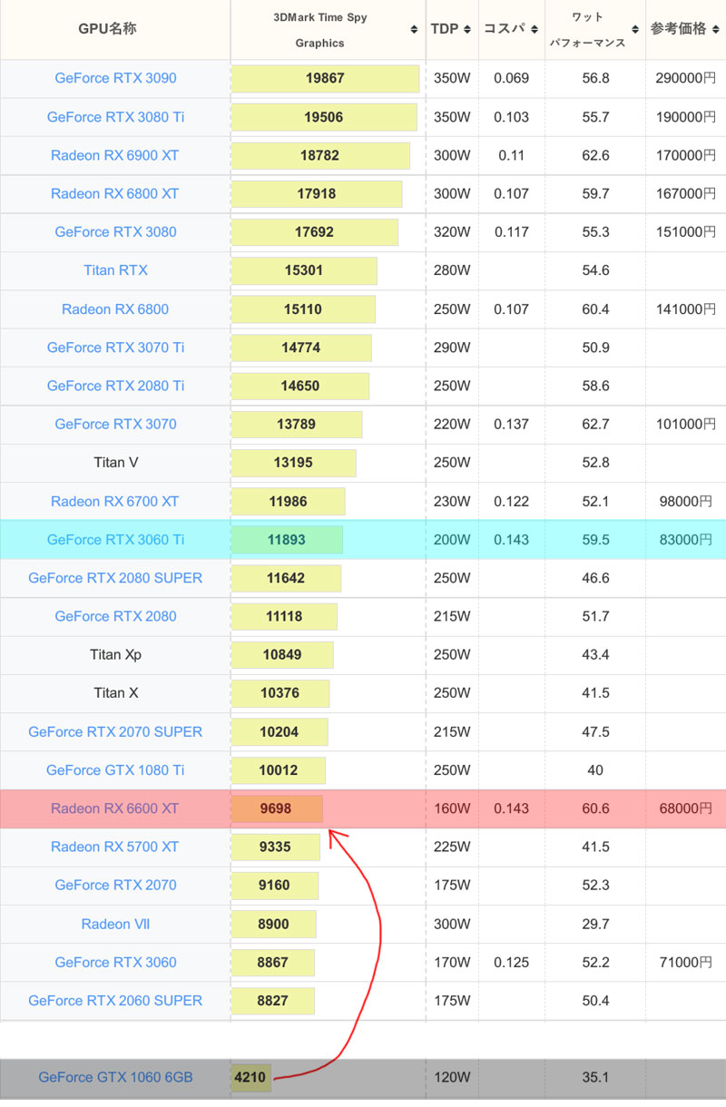Open Titan RTX link
Viewport: 726px width, 1107px height.
(x=115, y=270)
